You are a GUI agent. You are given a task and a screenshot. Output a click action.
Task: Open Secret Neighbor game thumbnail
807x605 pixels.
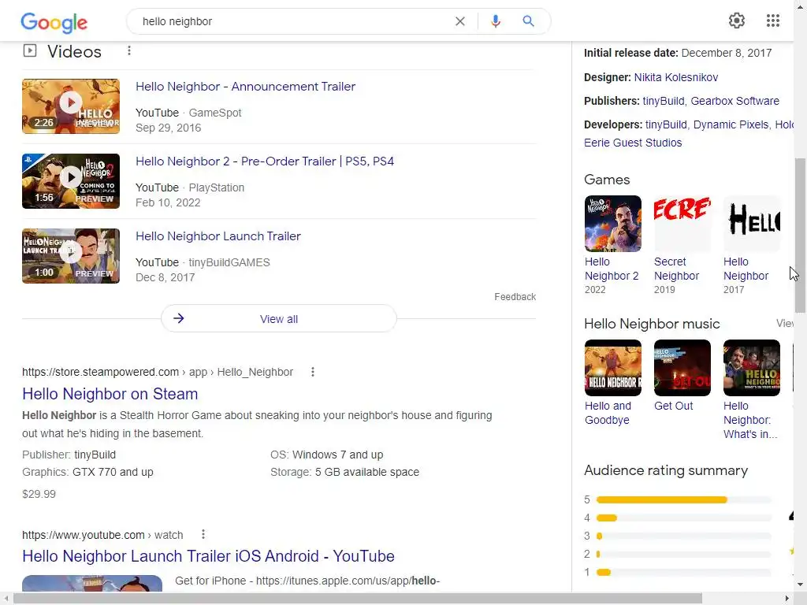[682, 224]
